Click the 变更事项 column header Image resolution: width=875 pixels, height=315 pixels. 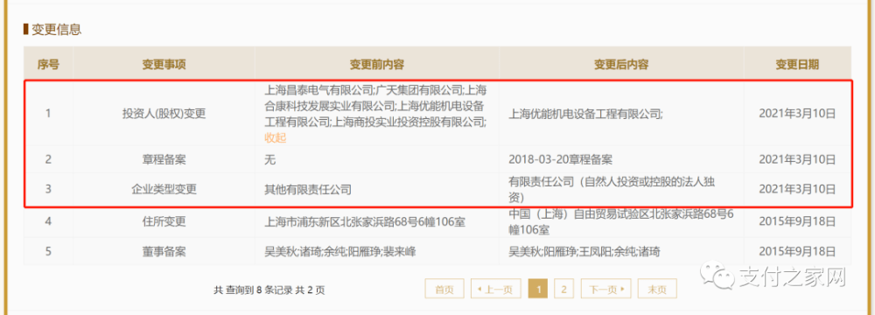[x=164, y=65]
